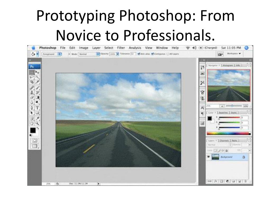Click Navigator zoom in button
271x203 pixels.
[246, 106]
